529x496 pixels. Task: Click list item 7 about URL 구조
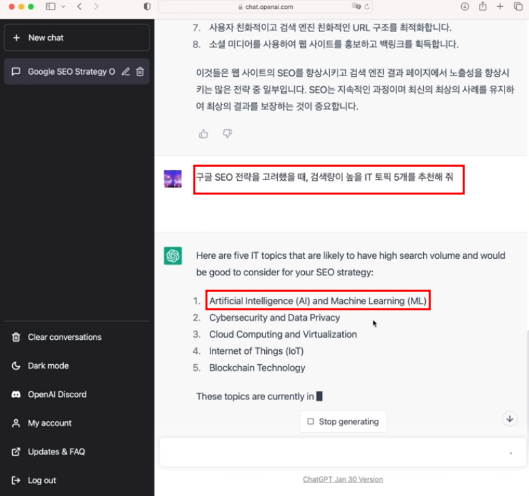(x=330, y=27)
